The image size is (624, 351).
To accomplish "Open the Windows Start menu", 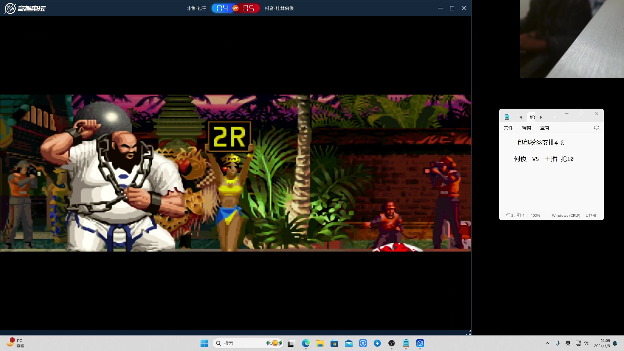I will click(204, 343).
